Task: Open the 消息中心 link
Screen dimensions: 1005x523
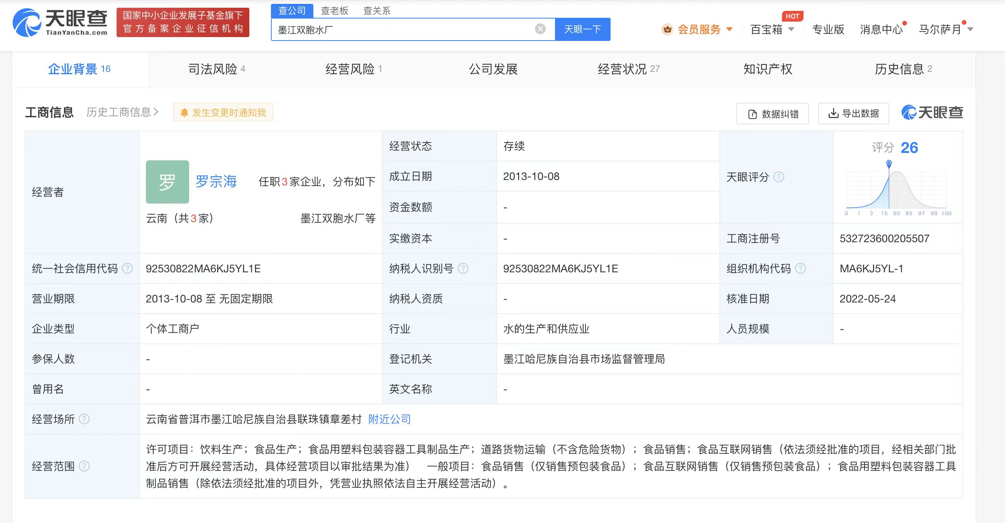Action: [881, 29]
